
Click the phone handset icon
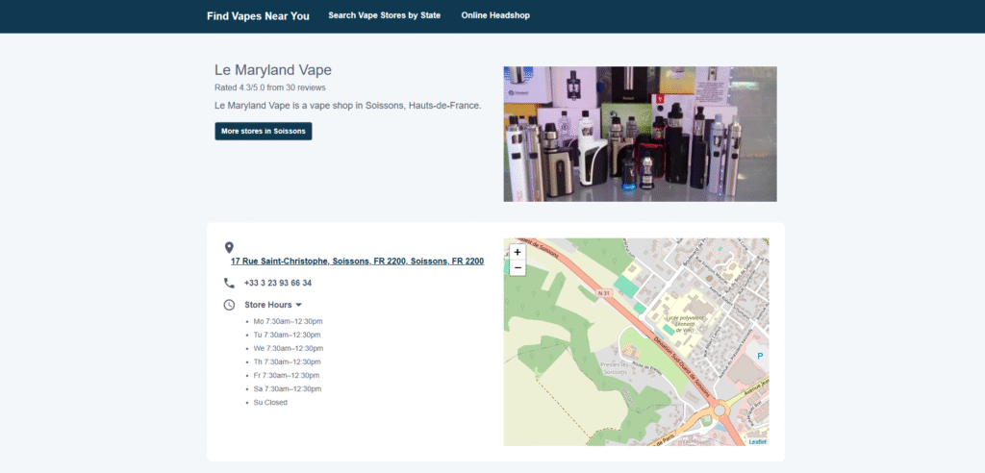pyautogui.click(x=229, y=284)
